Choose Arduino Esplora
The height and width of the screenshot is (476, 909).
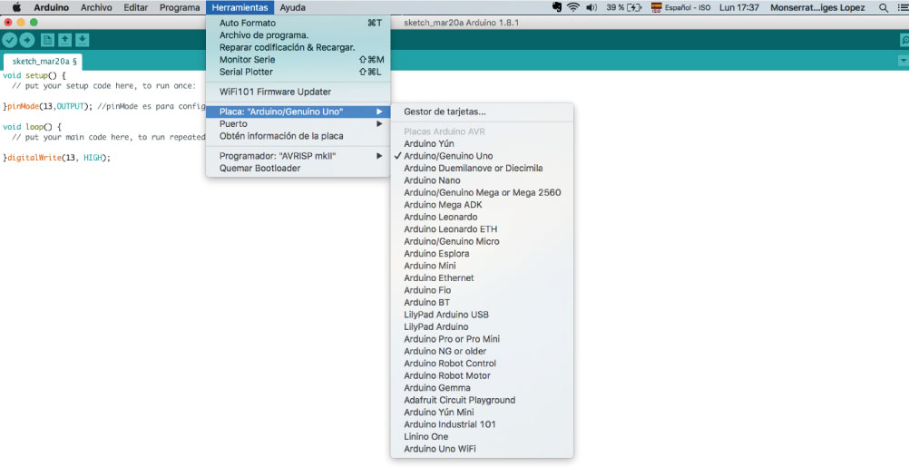coord(482,253)
